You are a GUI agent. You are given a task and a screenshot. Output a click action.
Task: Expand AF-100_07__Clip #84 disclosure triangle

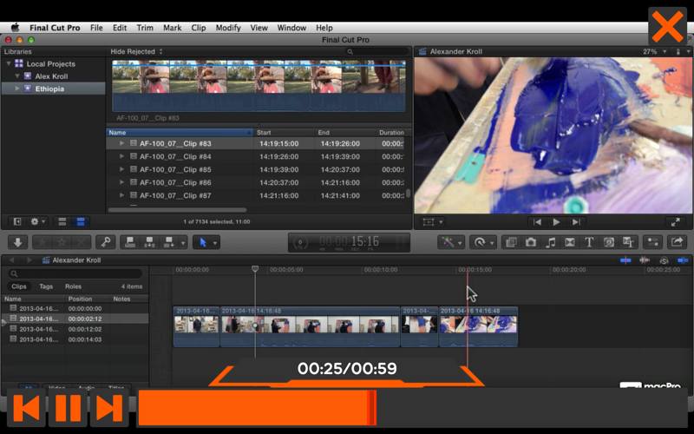pos(121,156)
